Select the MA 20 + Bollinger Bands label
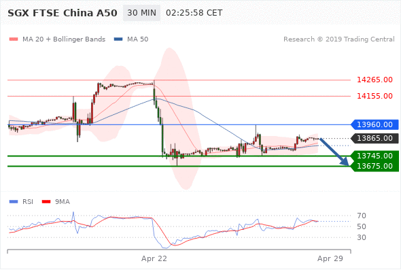The image size is (401, 272). point(64,39)
